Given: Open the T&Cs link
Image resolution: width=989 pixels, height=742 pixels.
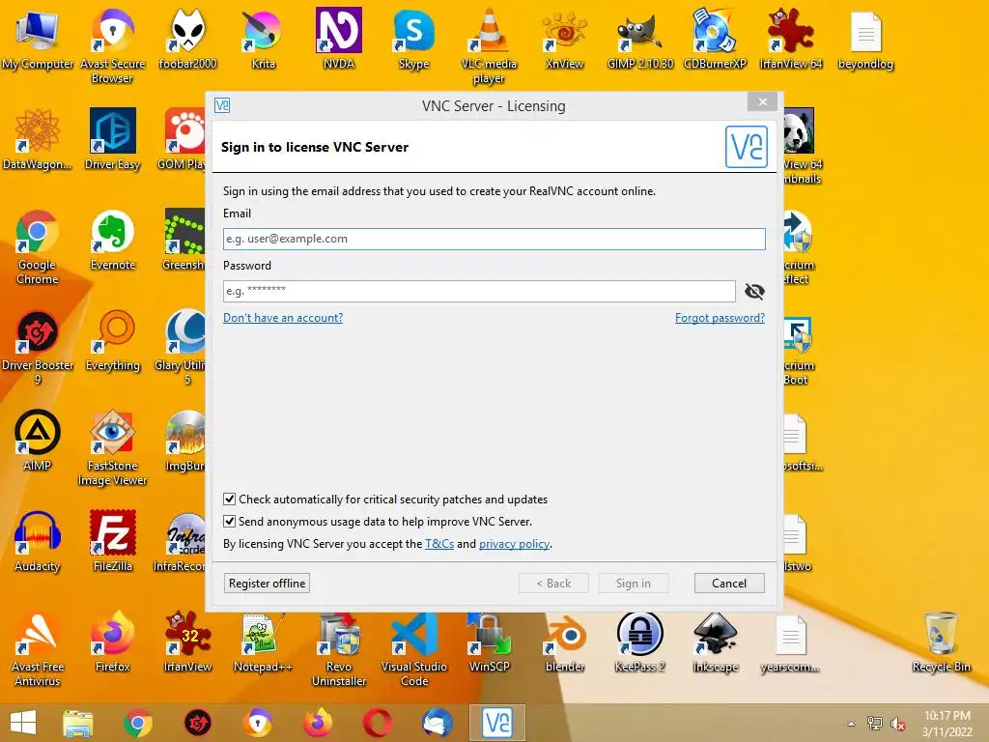Looking at the screenshot, I should coord(439,543).
